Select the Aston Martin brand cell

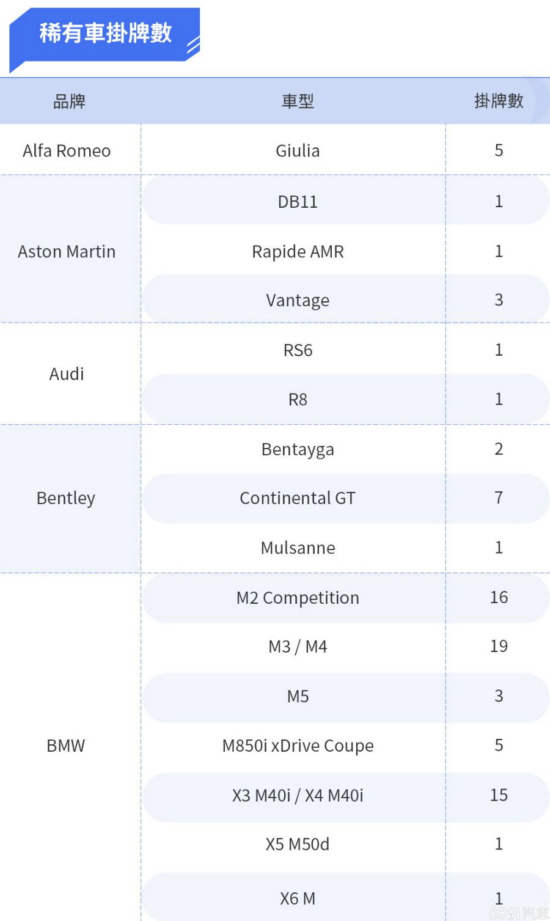[x=67, y=252]
